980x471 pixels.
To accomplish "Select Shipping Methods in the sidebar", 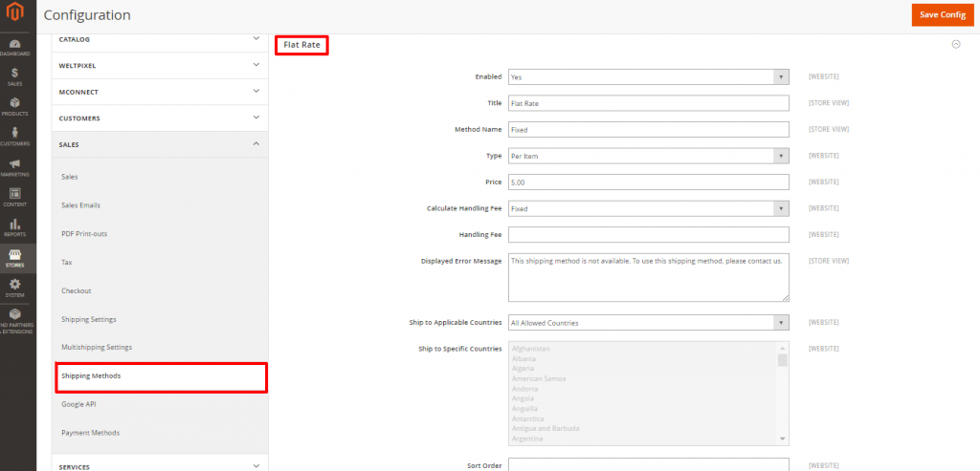I will click(159, 376).
